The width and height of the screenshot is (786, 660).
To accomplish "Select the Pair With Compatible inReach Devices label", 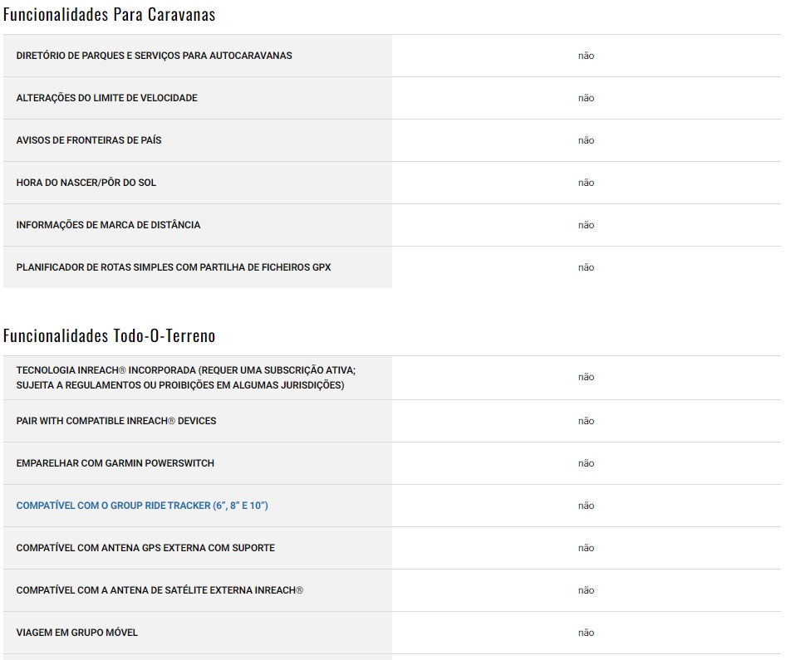I will pyautogui.click(x=115, y=421).
